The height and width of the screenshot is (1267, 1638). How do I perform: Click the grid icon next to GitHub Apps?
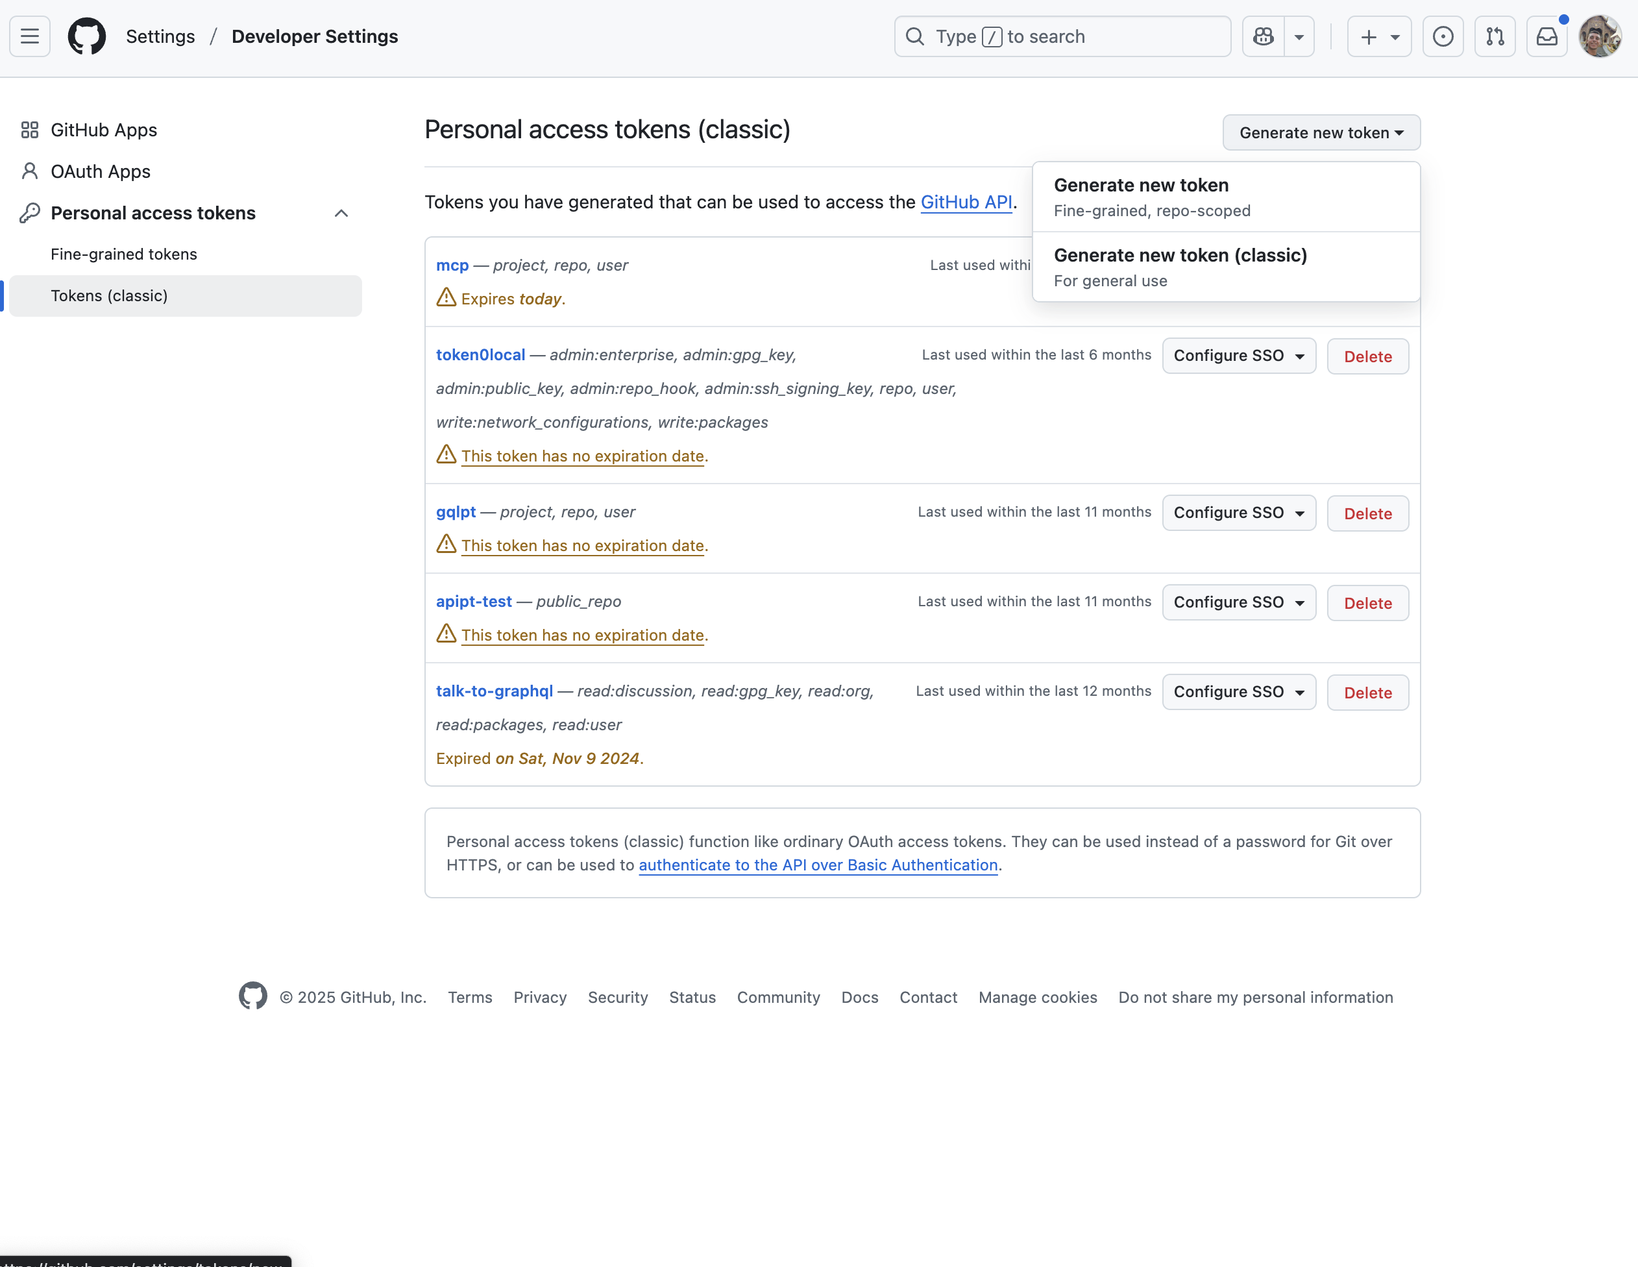(x=29, y=129)
